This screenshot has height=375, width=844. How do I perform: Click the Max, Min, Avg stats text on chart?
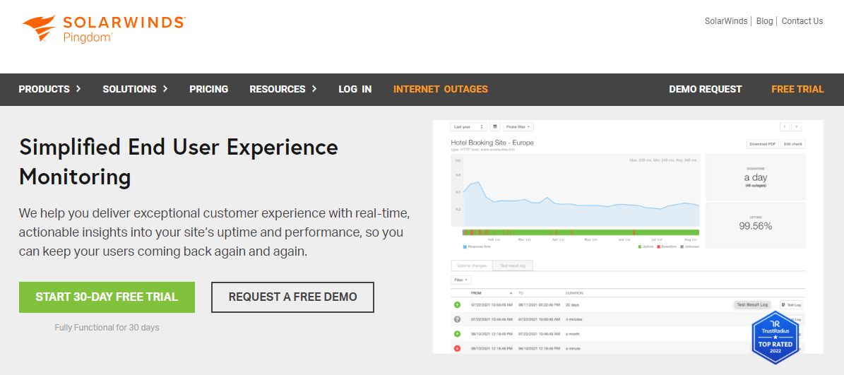(x=663, y=160)
